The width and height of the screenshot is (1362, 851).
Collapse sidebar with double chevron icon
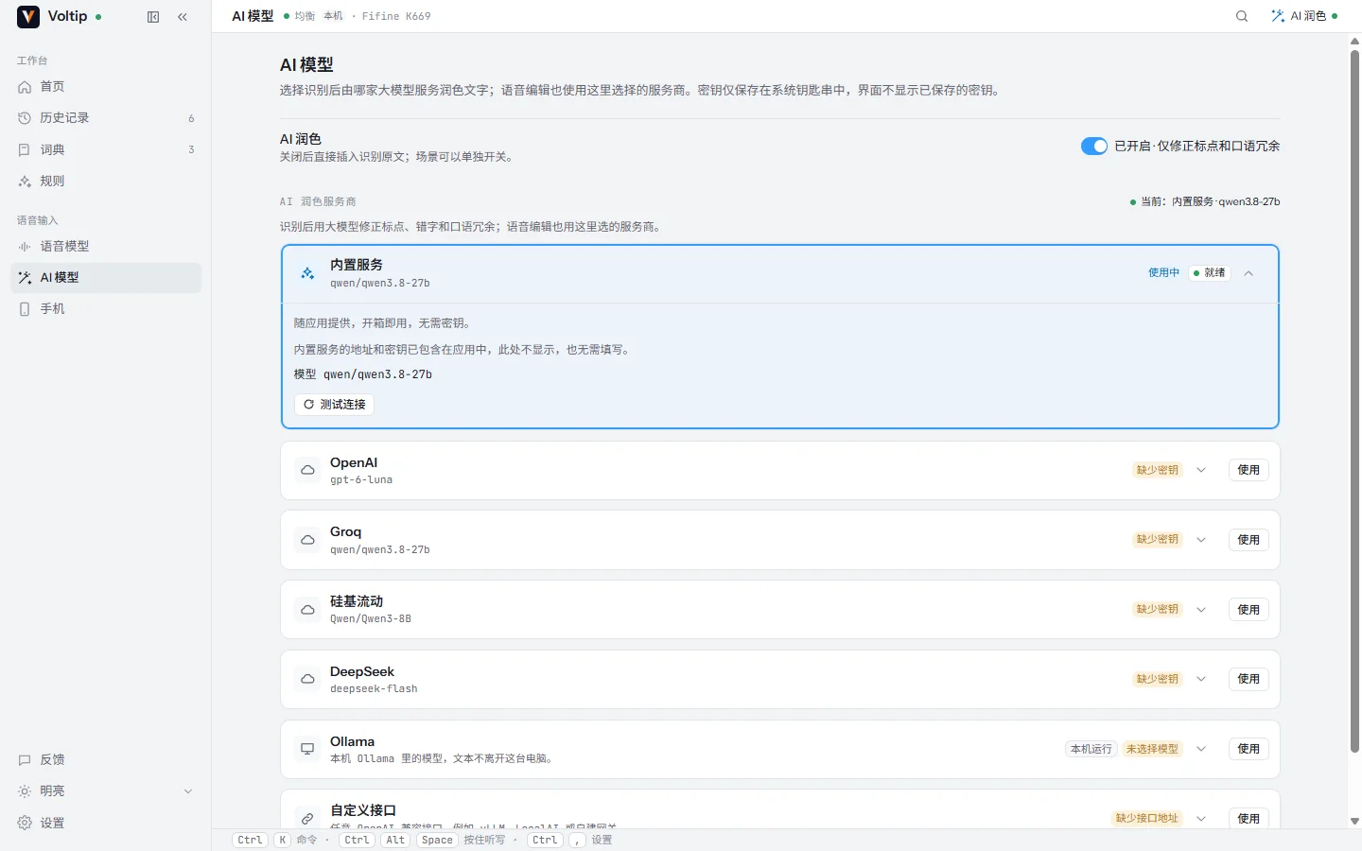183,17
